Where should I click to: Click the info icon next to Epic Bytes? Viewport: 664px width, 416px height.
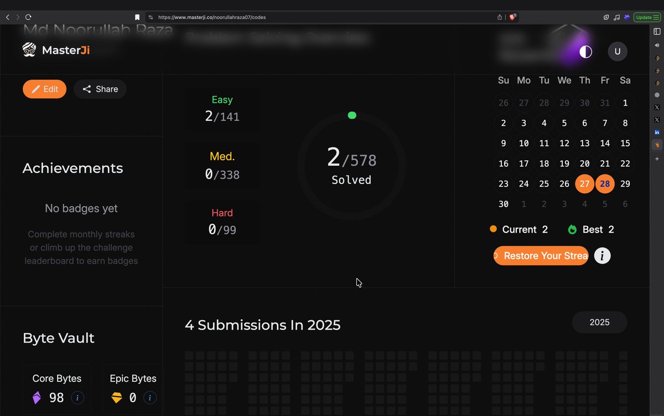tap(150, 397)
